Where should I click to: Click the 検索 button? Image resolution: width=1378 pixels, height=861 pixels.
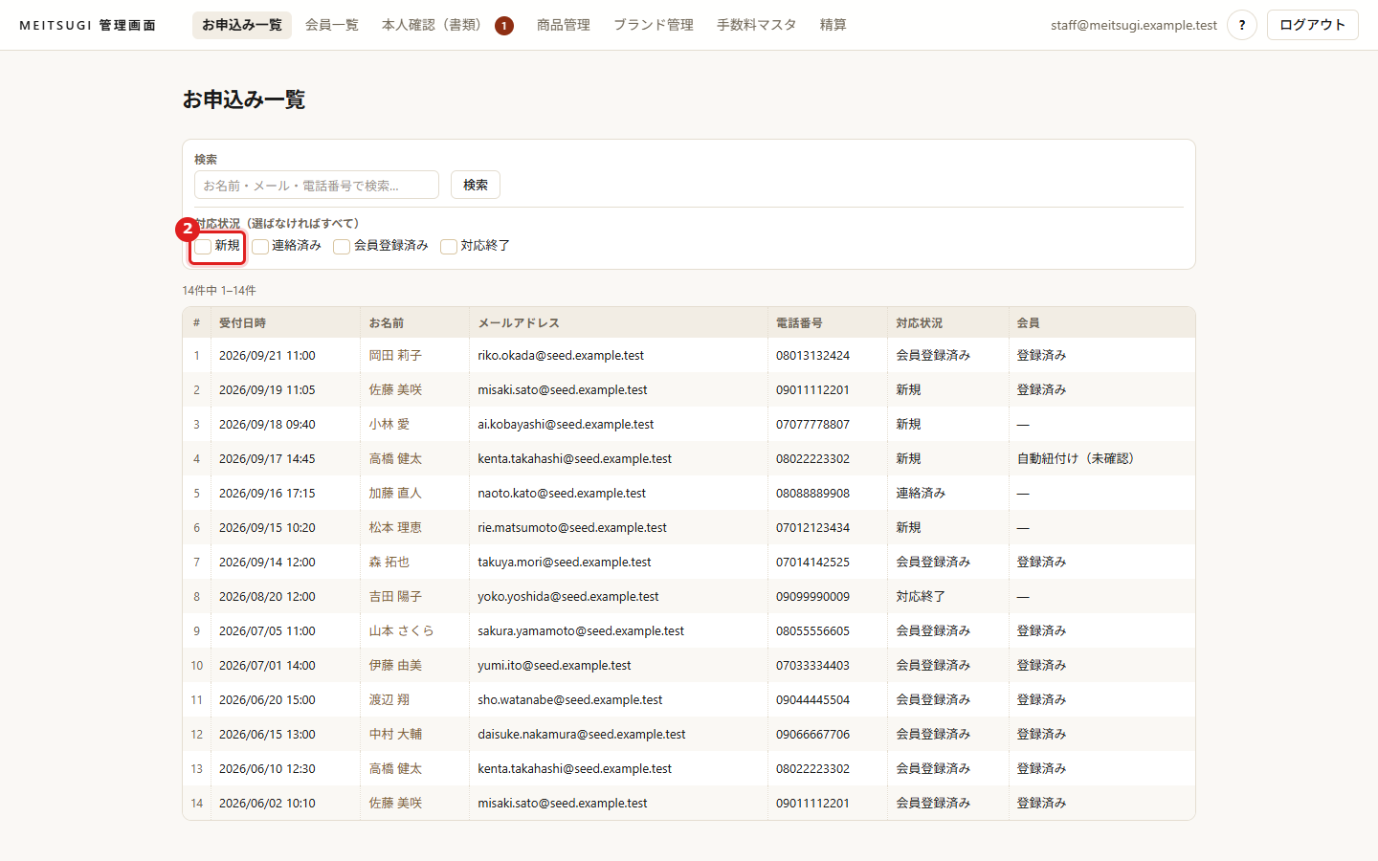(x=476, y=185)
